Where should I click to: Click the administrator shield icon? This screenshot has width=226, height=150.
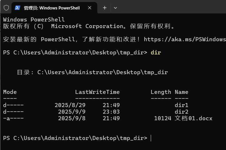[x=6, y=8]
